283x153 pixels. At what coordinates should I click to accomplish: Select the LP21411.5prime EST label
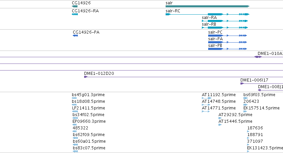coord(88,108)
